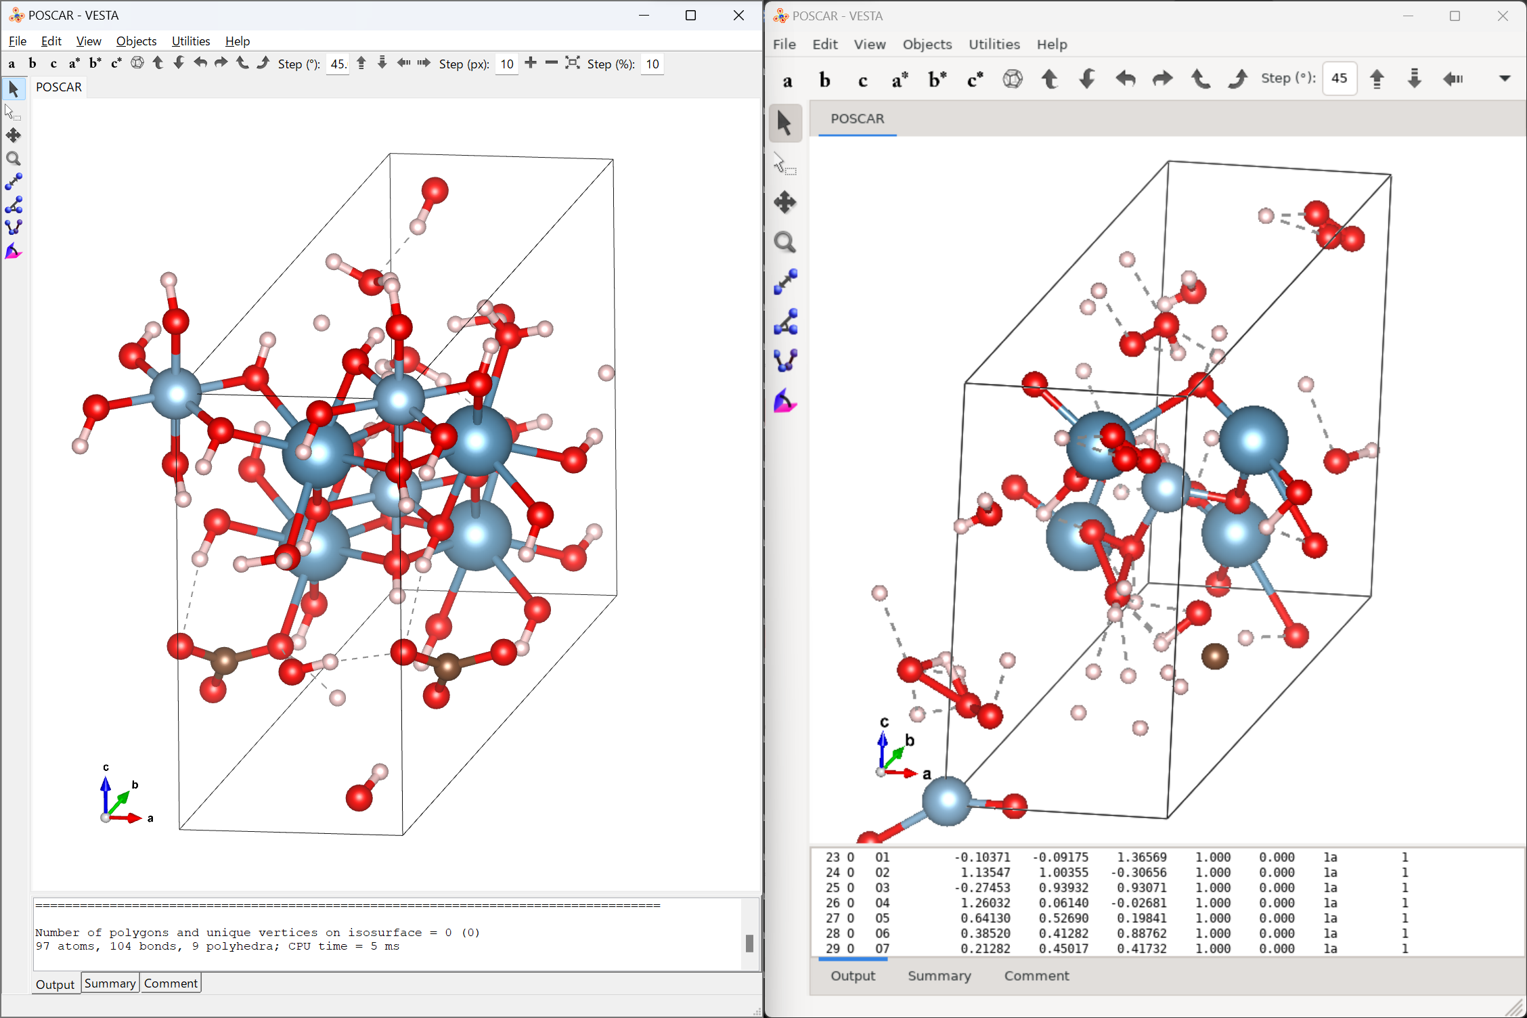Image resolution: width=1527 pixels, height=1018 pixels.
Task: Click the POSCAR document tab in right window
Action: pos(857,119)
